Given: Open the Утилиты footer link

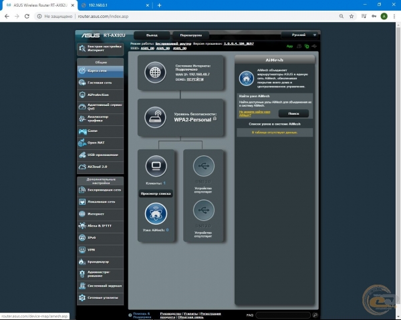Looking at the screenshot, I should pos(190,313).
